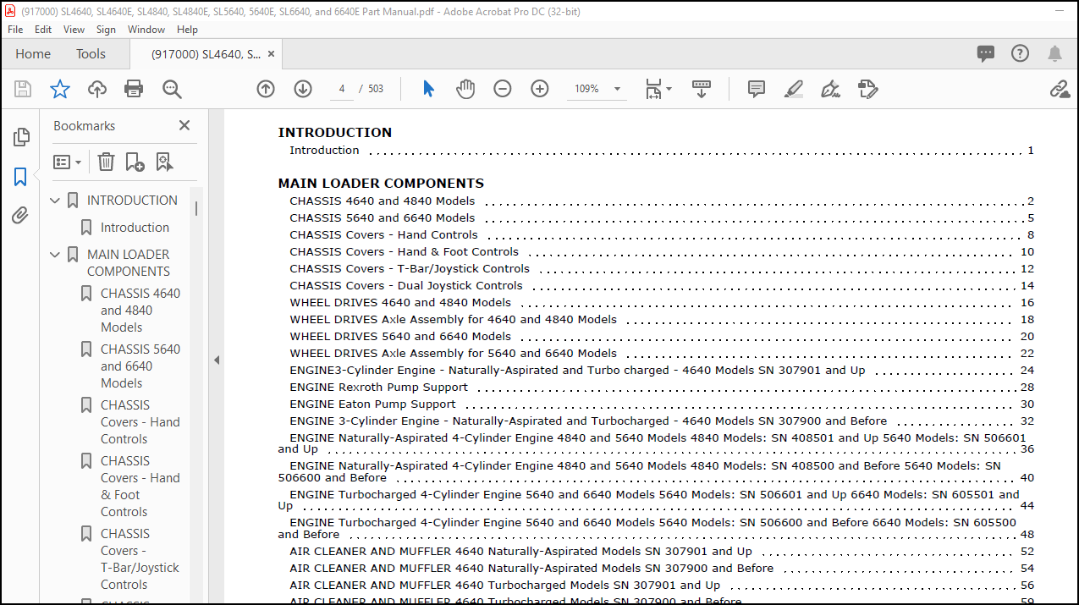The image size is (1079, 605).
Task: Open the View menu
Action: pyautogui.click(x=74, y=29)
